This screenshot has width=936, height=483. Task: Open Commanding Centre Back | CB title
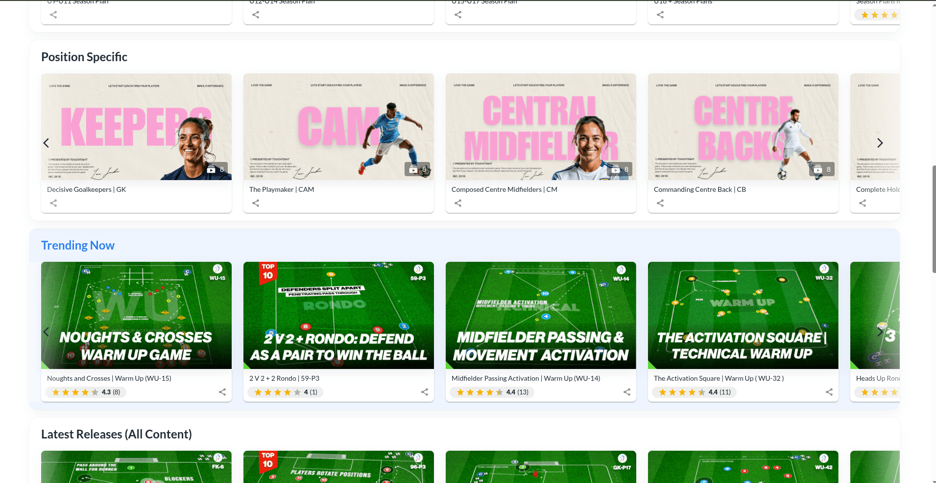[x=700, y=189]
